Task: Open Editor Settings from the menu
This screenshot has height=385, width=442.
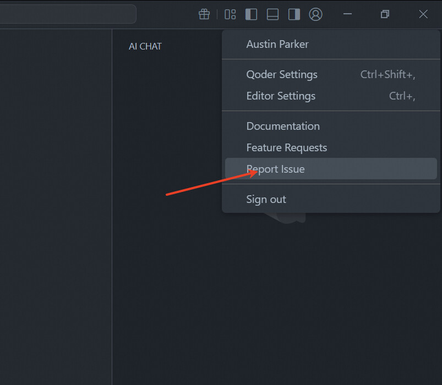Action: [x=281, y=96]
